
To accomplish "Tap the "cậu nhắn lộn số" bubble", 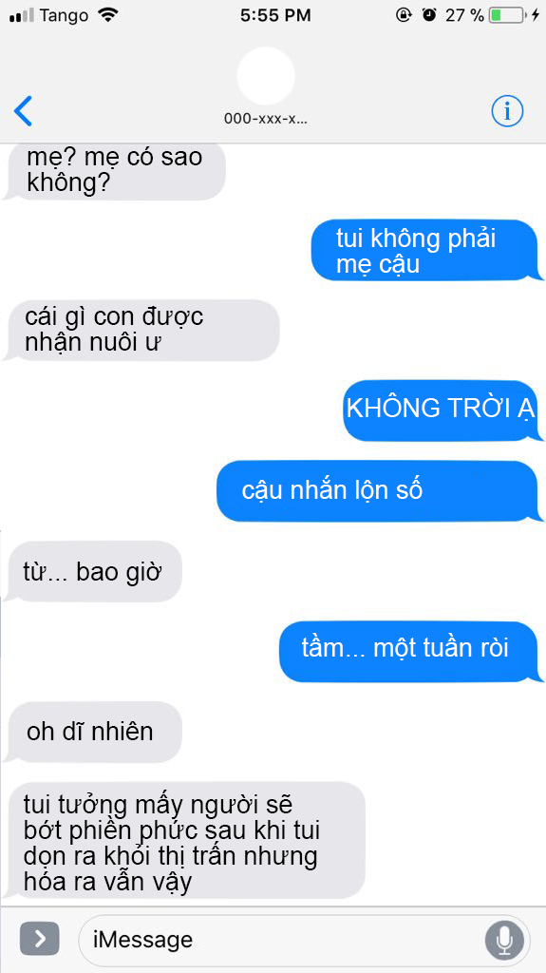I will (377, 491).
